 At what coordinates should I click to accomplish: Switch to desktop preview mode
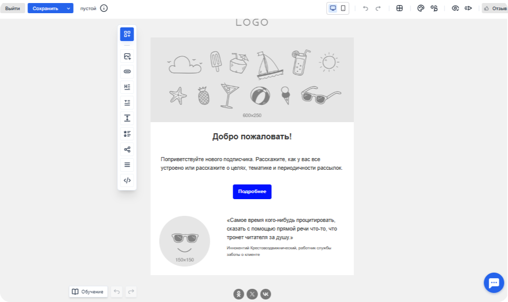pos(333,8)
